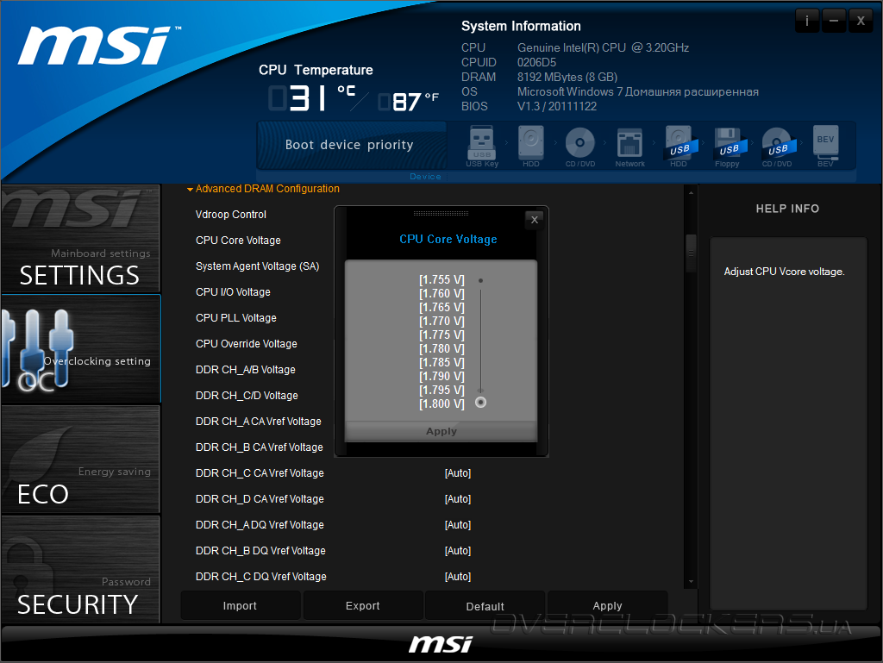Collapse the Advanced DRAM Configuration section
Screen dimensions: 883x663
coord(263,189)
